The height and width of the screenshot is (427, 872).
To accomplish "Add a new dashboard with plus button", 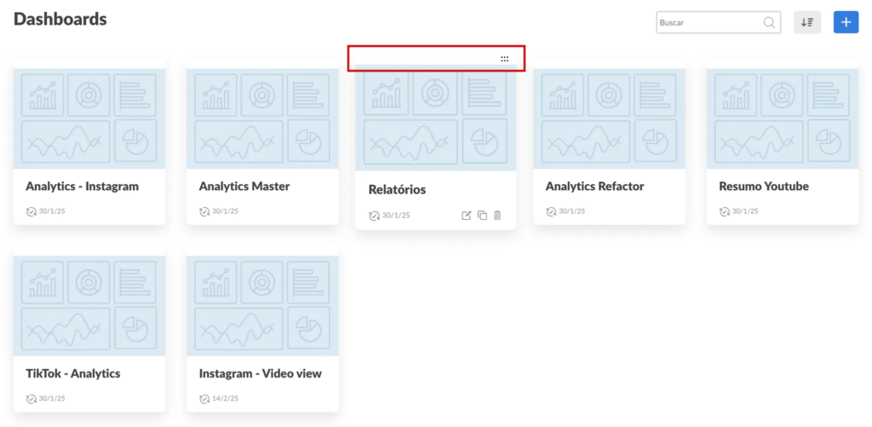I will (x=845, y=23).
